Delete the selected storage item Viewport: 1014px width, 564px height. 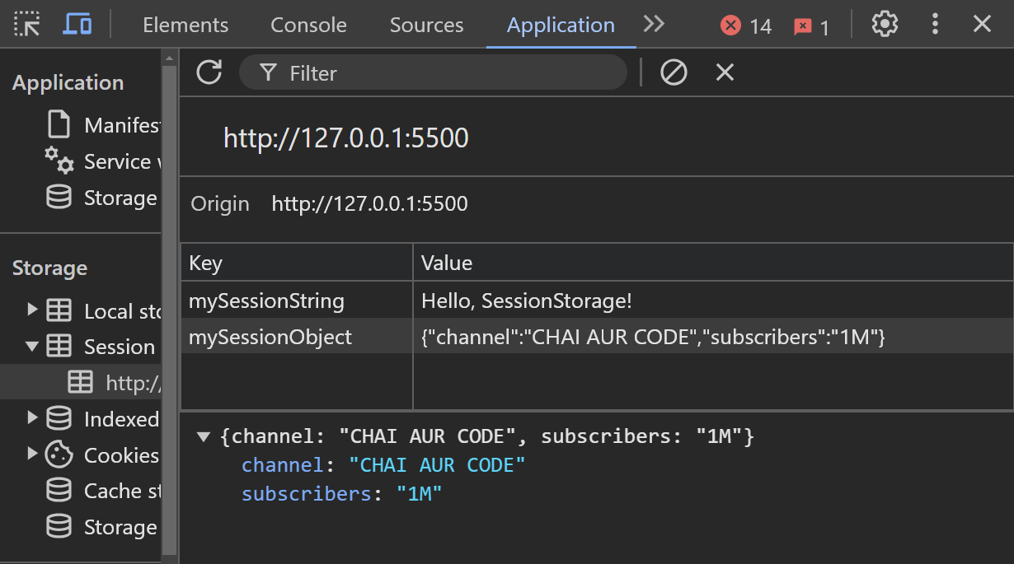tap(724, 72)
